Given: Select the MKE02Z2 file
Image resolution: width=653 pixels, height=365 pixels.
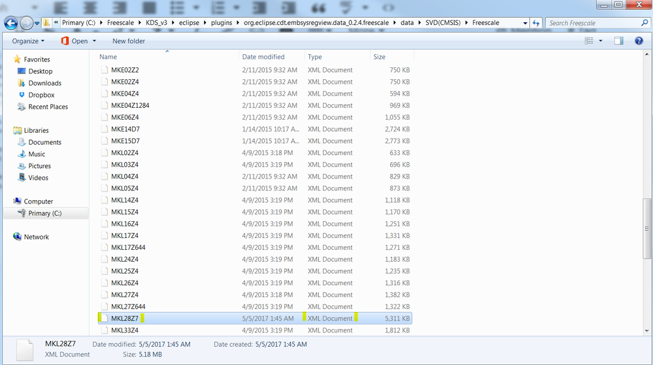Looking at the screenshot, I should (x=125, y=70).
